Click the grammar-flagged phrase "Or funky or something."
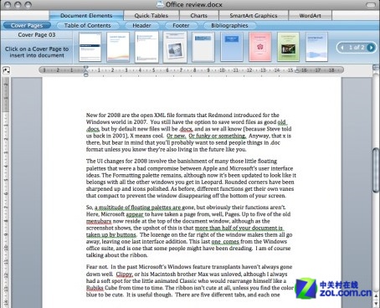The width and height of the screenshot is (380, 308). coord(218,136)
